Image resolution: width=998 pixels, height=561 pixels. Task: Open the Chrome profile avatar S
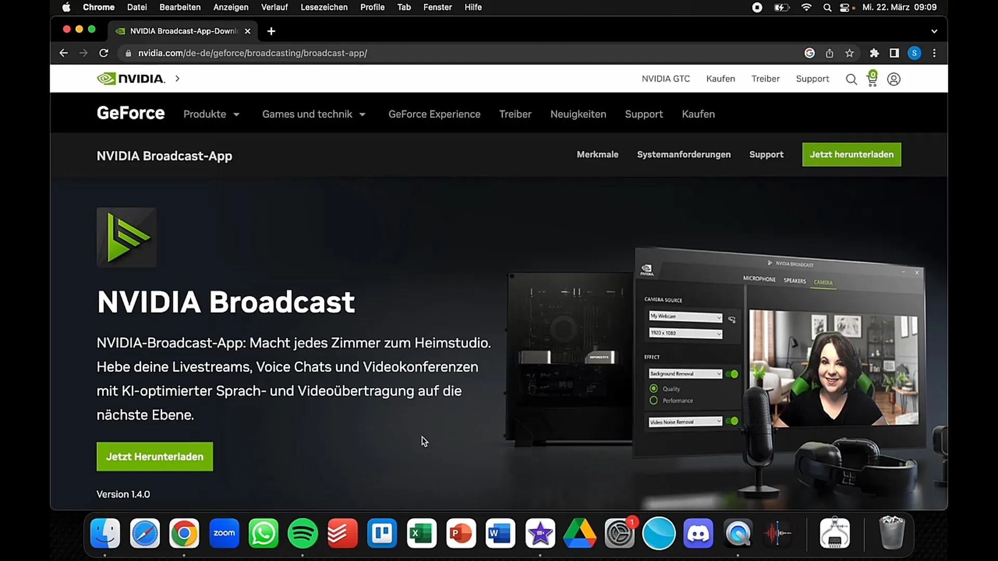tap(914, 53)
